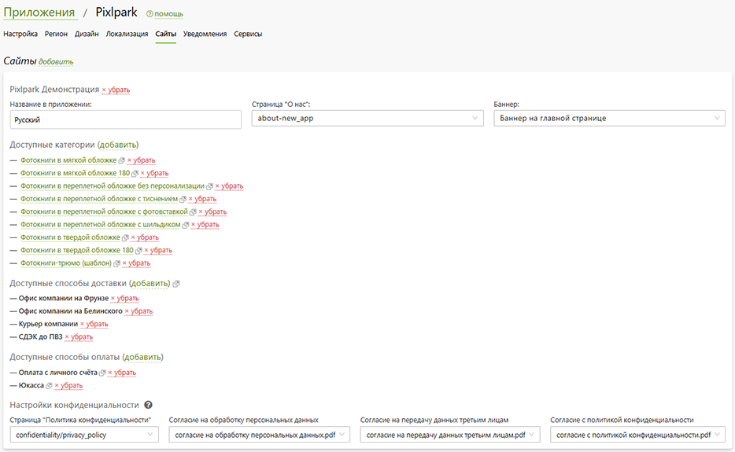735x452 pixels.
Task: Open the Уведомления tab
Action: pos(205,34)
